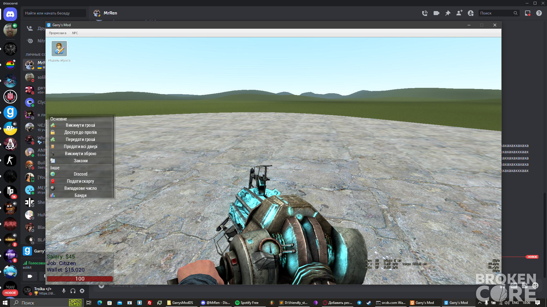Screen dimensions: 547x307
Task: Open MrRen direct message conversation
Action: tap(34, 65)
